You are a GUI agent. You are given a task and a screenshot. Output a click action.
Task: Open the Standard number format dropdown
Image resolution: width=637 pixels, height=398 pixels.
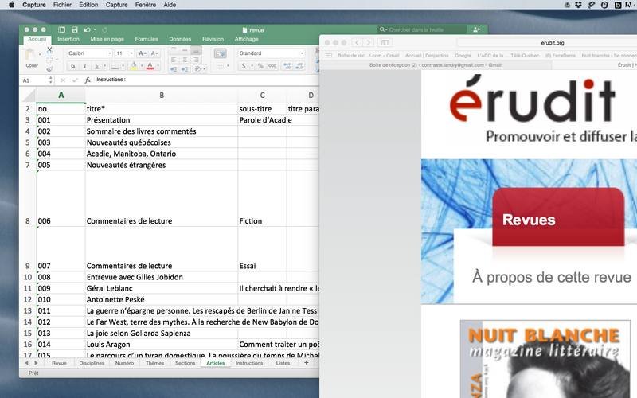click(x=270, y=53)
